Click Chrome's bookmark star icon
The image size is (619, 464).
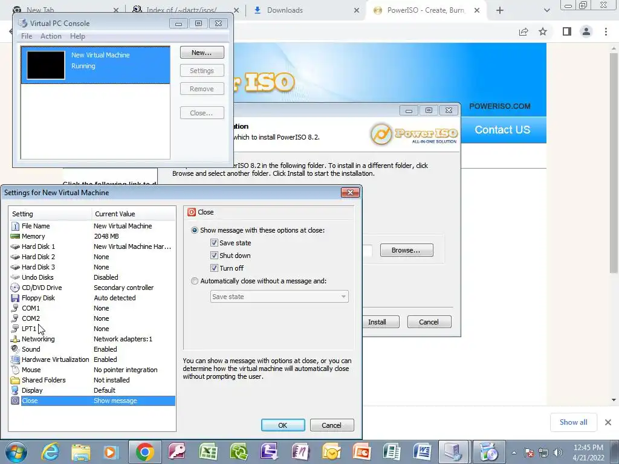543,31
